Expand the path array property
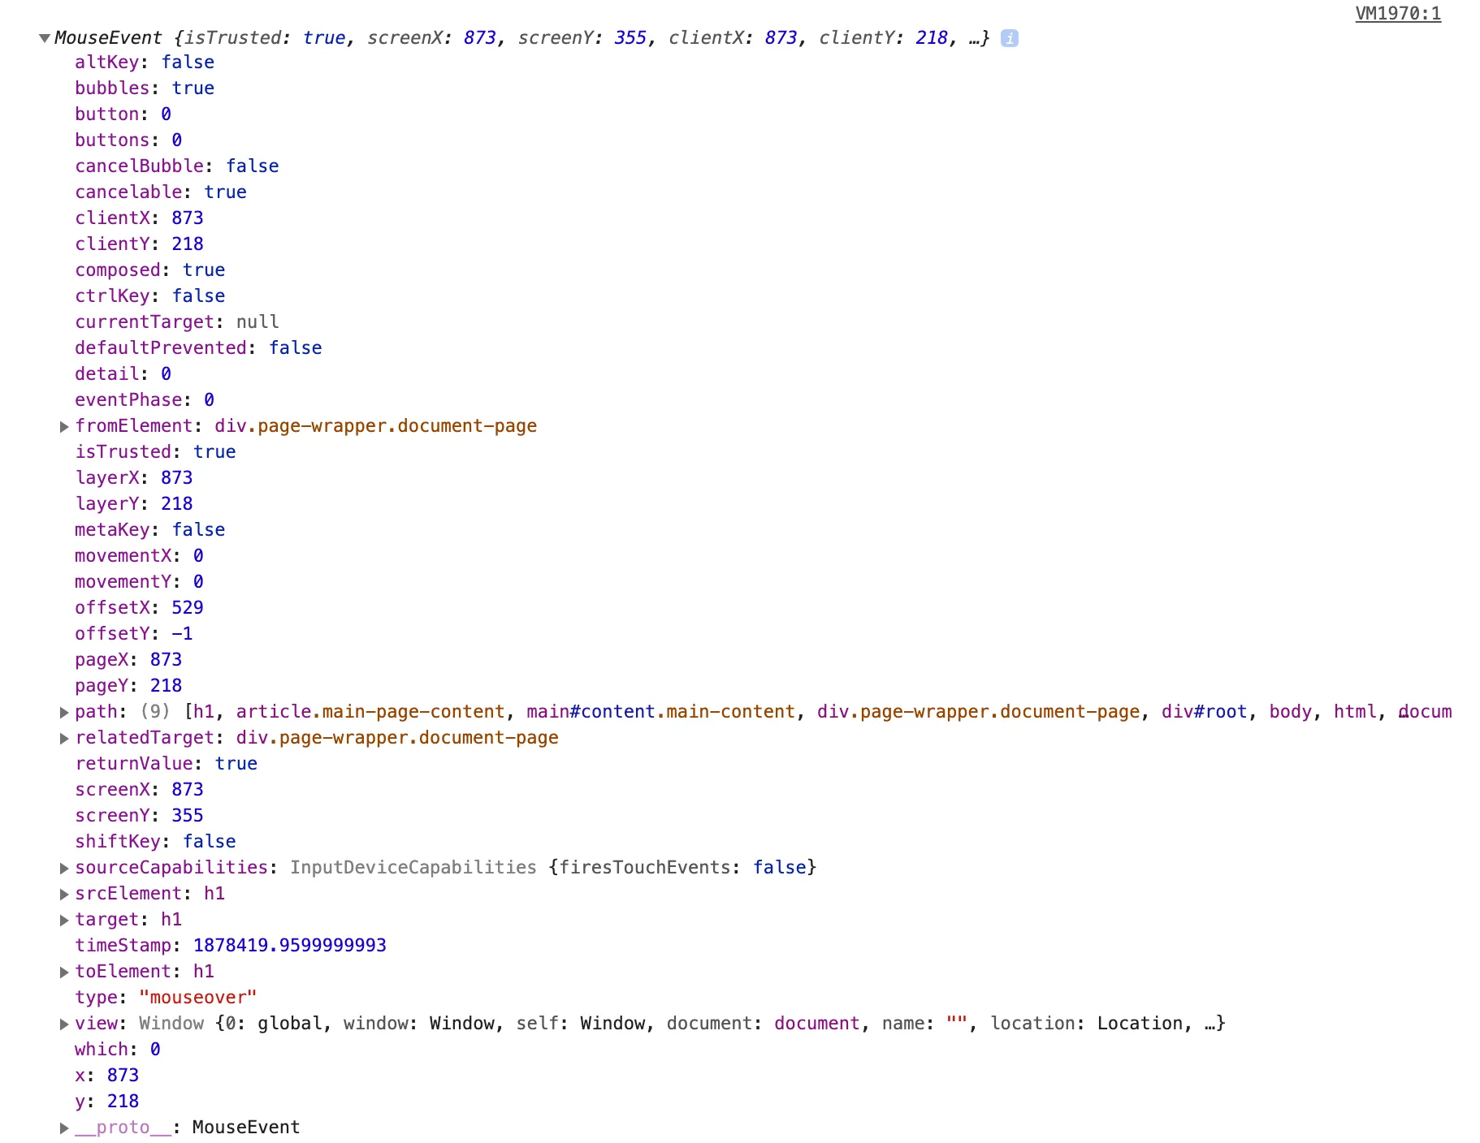The height and width of the screenshot is (1143, 1480). pyautogui.click(x=64, y=712)
